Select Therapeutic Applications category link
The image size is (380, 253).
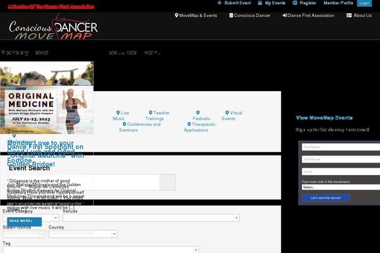(x=199, y=127)
